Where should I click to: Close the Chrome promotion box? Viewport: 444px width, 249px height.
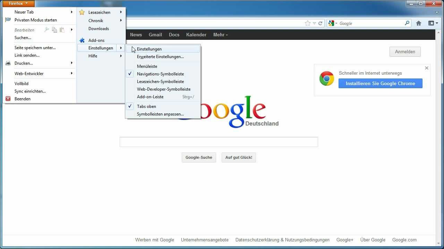pos(427,68)
